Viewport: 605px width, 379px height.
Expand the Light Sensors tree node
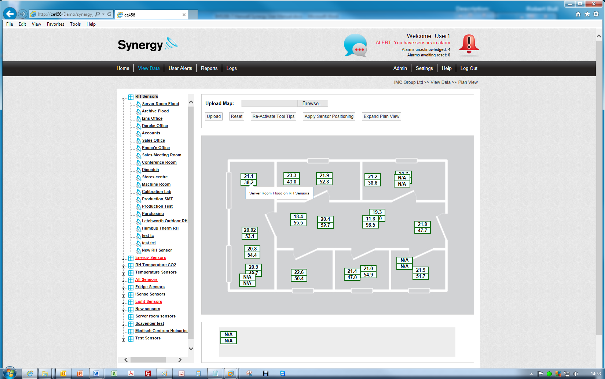[x=124, y=303]
